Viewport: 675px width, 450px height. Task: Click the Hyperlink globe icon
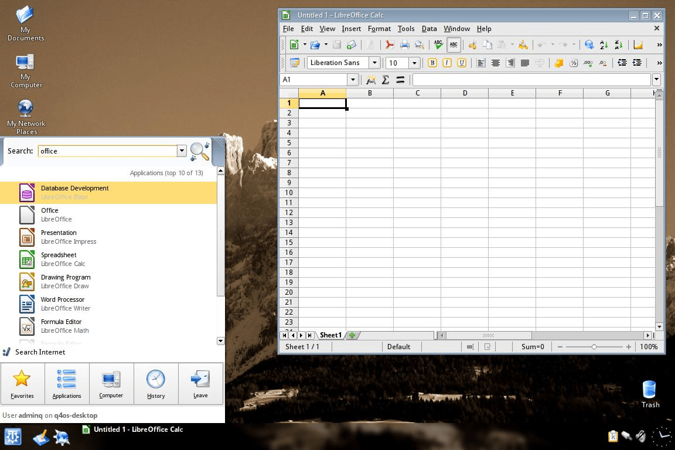point(589,45)
